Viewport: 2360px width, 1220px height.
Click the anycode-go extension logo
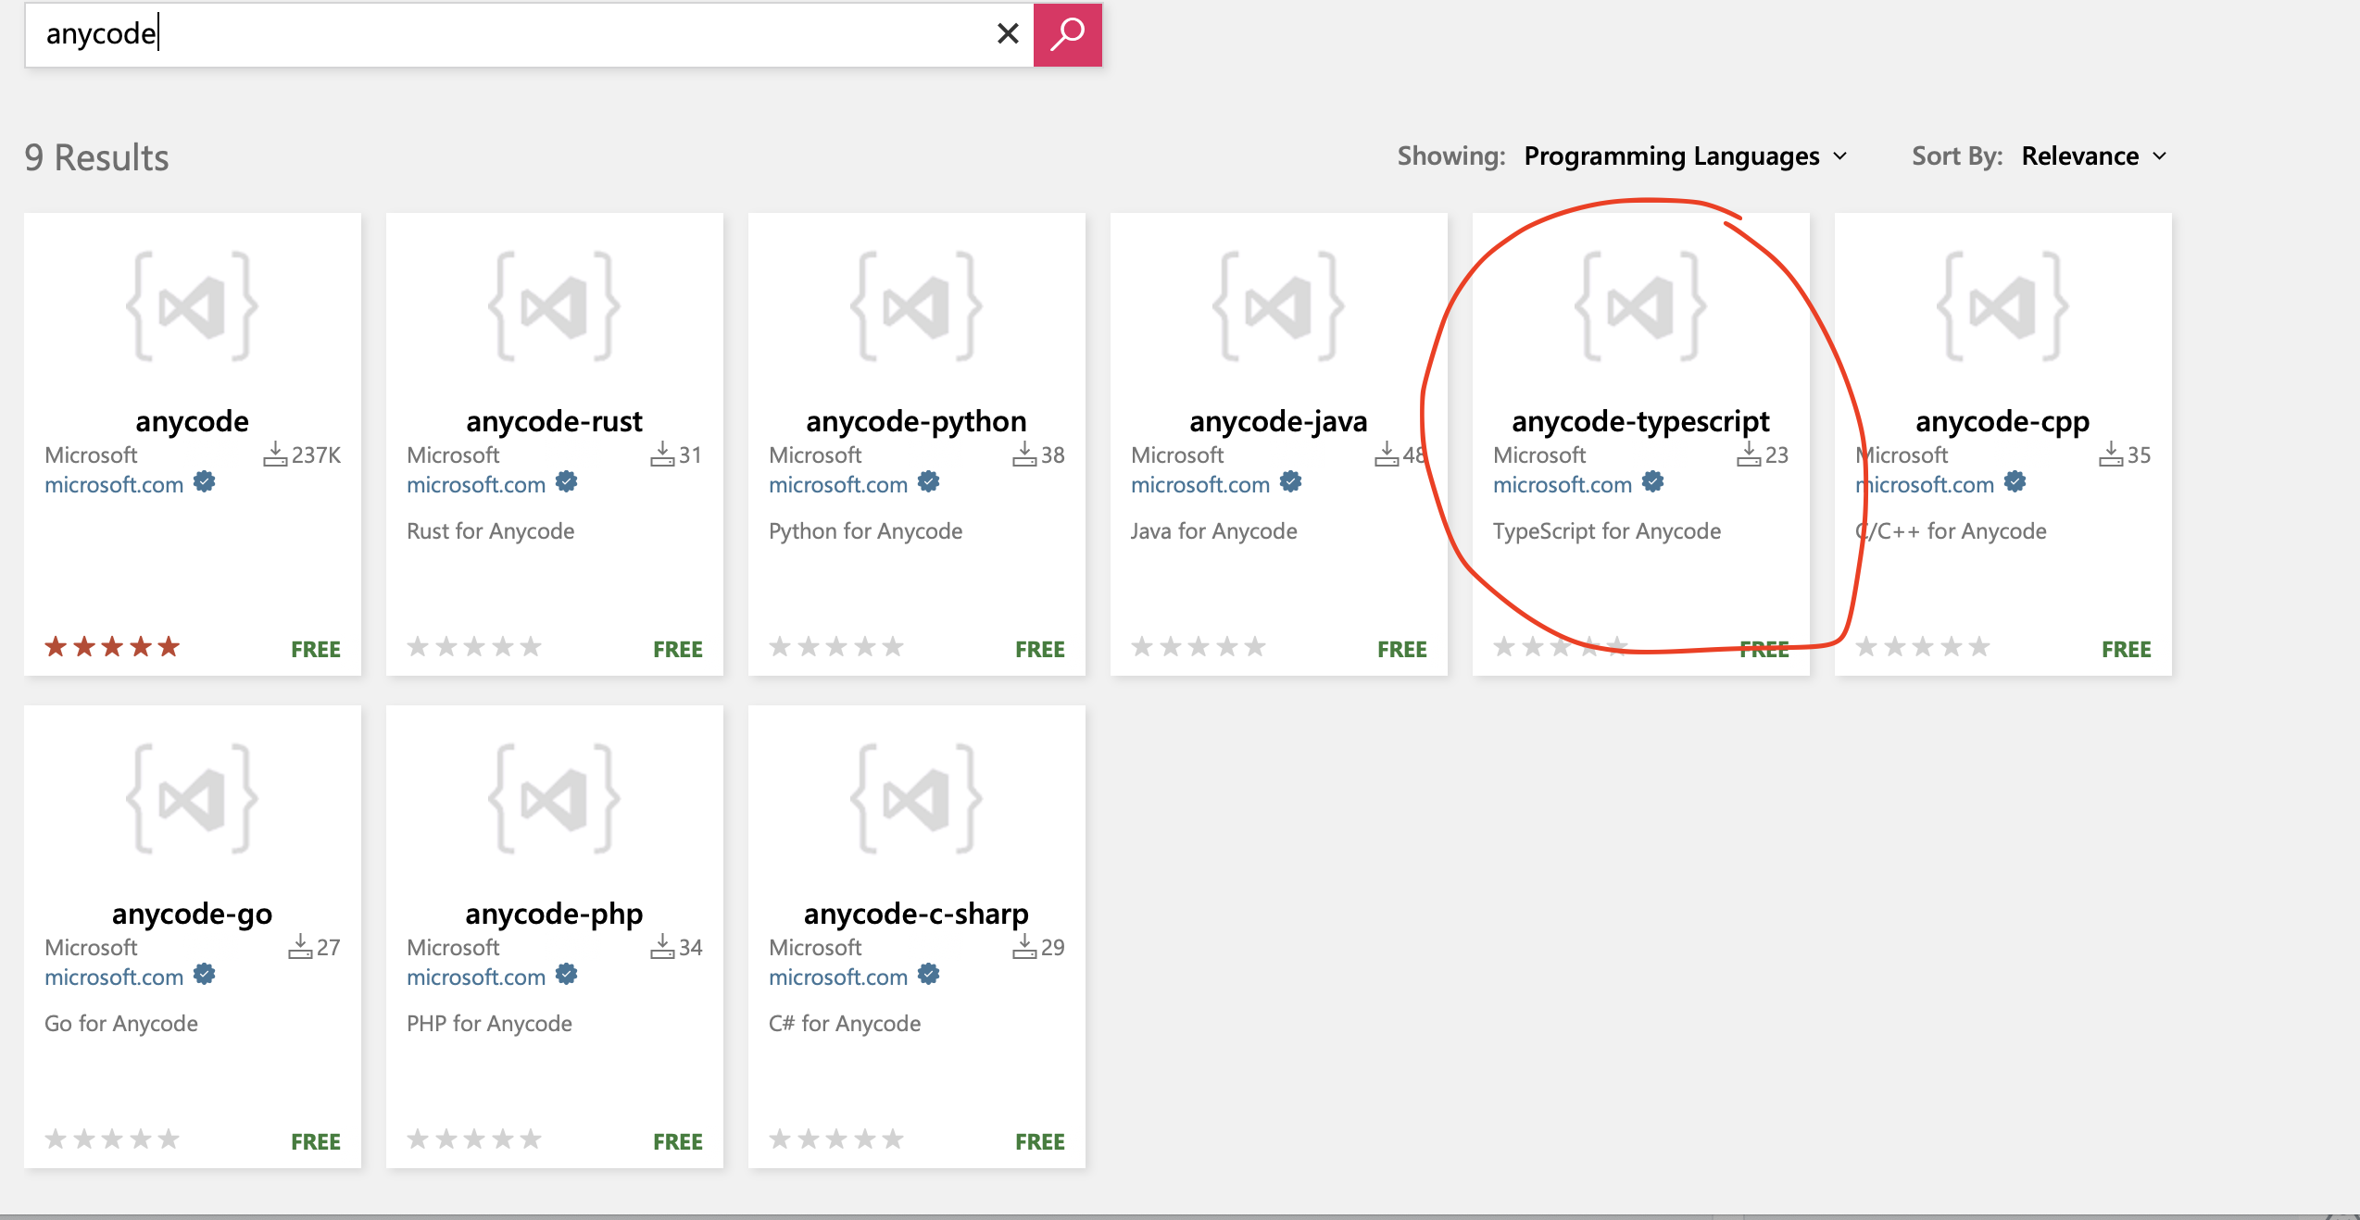(191, 798)
